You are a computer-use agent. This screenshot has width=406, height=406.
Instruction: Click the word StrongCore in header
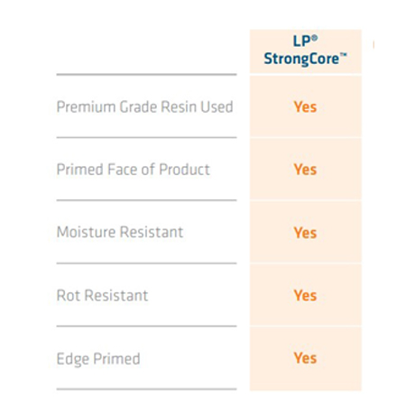click(x=301, y=59)
